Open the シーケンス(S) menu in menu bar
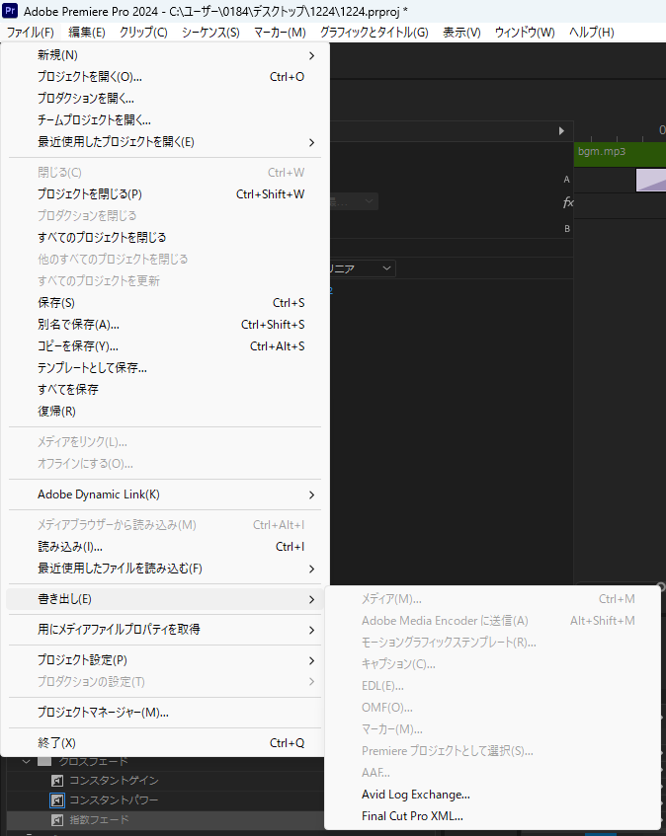This screenshot has width=666, height=836. pyautogui.click(x=210, y=33)
